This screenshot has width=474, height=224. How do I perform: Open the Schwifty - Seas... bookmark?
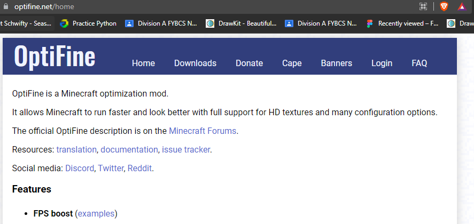[27, 23]
